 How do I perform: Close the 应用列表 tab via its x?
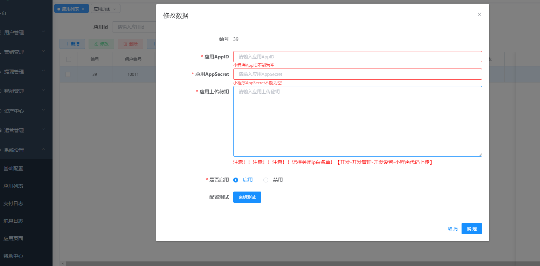pos(83,9)
